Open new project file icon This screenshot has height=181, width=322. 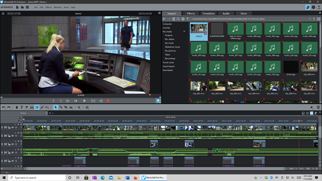click(x=17, y=7)
